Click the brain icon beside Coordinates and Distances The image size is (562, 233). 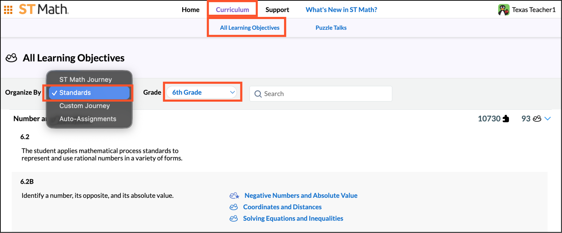(x=234, y=207)
